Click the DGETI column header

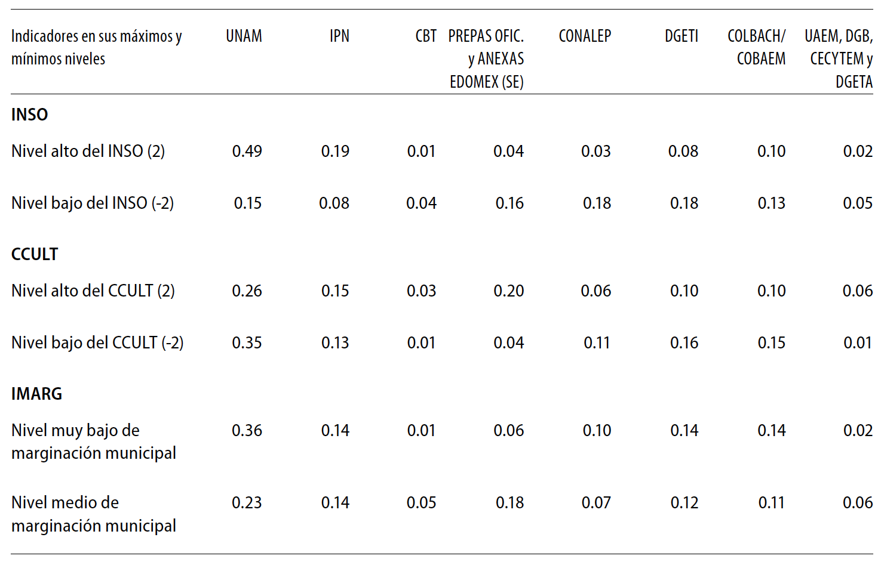681,36
